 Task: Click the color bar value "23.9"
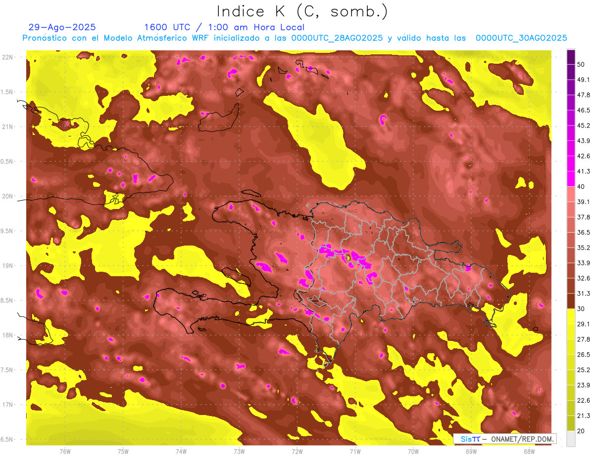(583, 385)
